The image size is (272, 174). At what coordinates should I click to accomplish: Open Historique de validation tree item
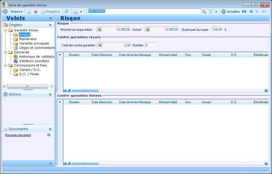coord(36,56)
